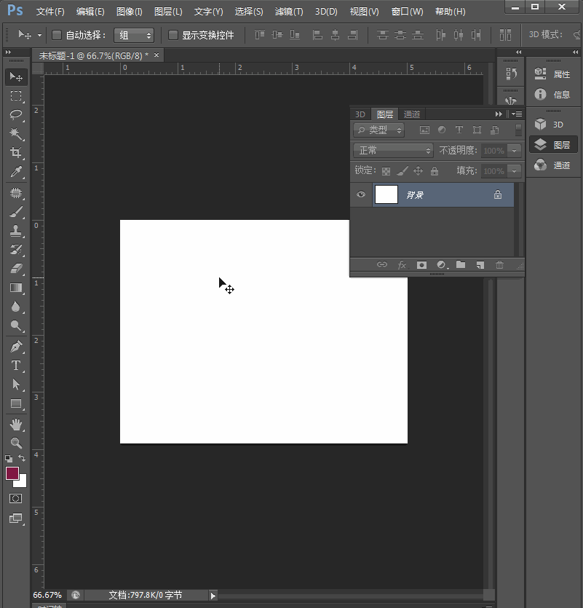
Task: Select the Move tool in the toolbox
Action: click(16, 76)
